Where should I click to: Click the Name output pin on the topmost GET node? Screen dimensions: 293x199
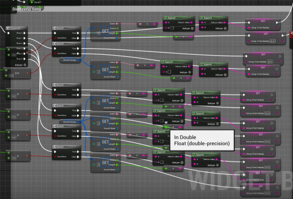click(117, 24)
